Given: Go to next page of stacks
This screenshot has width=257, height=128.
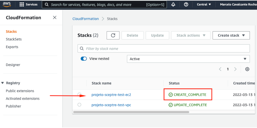Looking at the screenshot, I should point(235,69).
